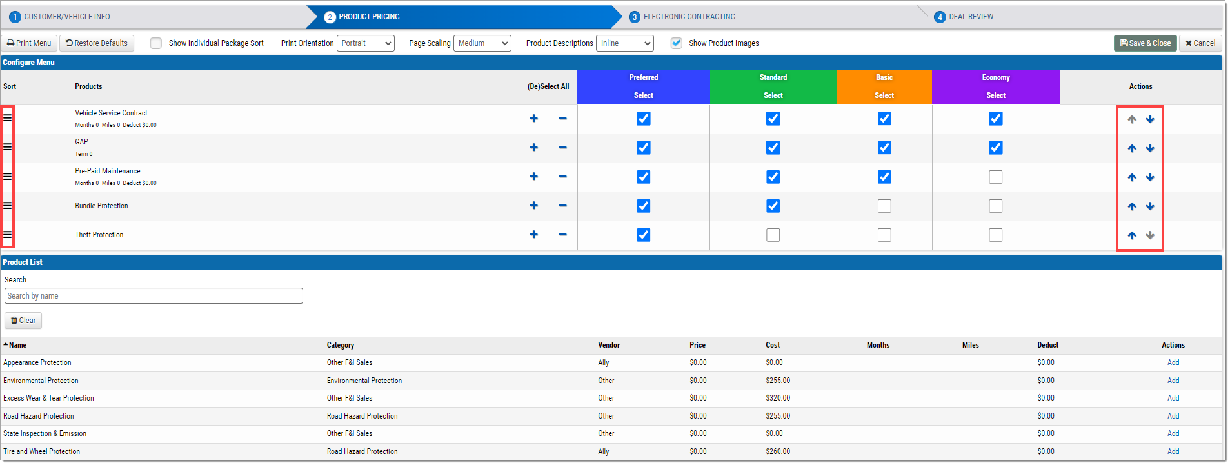The height and width of the screenshot is (465, 1230).
Task: Go to Customer/Vehicle Info step
Action: (x=67, y=17)
